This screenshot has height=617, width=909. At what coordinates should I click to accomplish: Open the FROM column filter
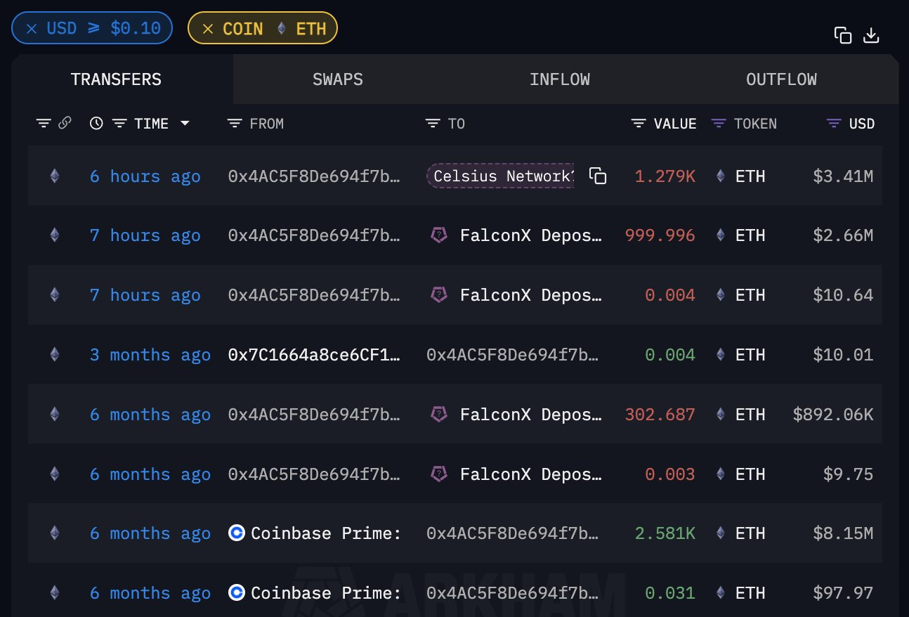[235, 124]
